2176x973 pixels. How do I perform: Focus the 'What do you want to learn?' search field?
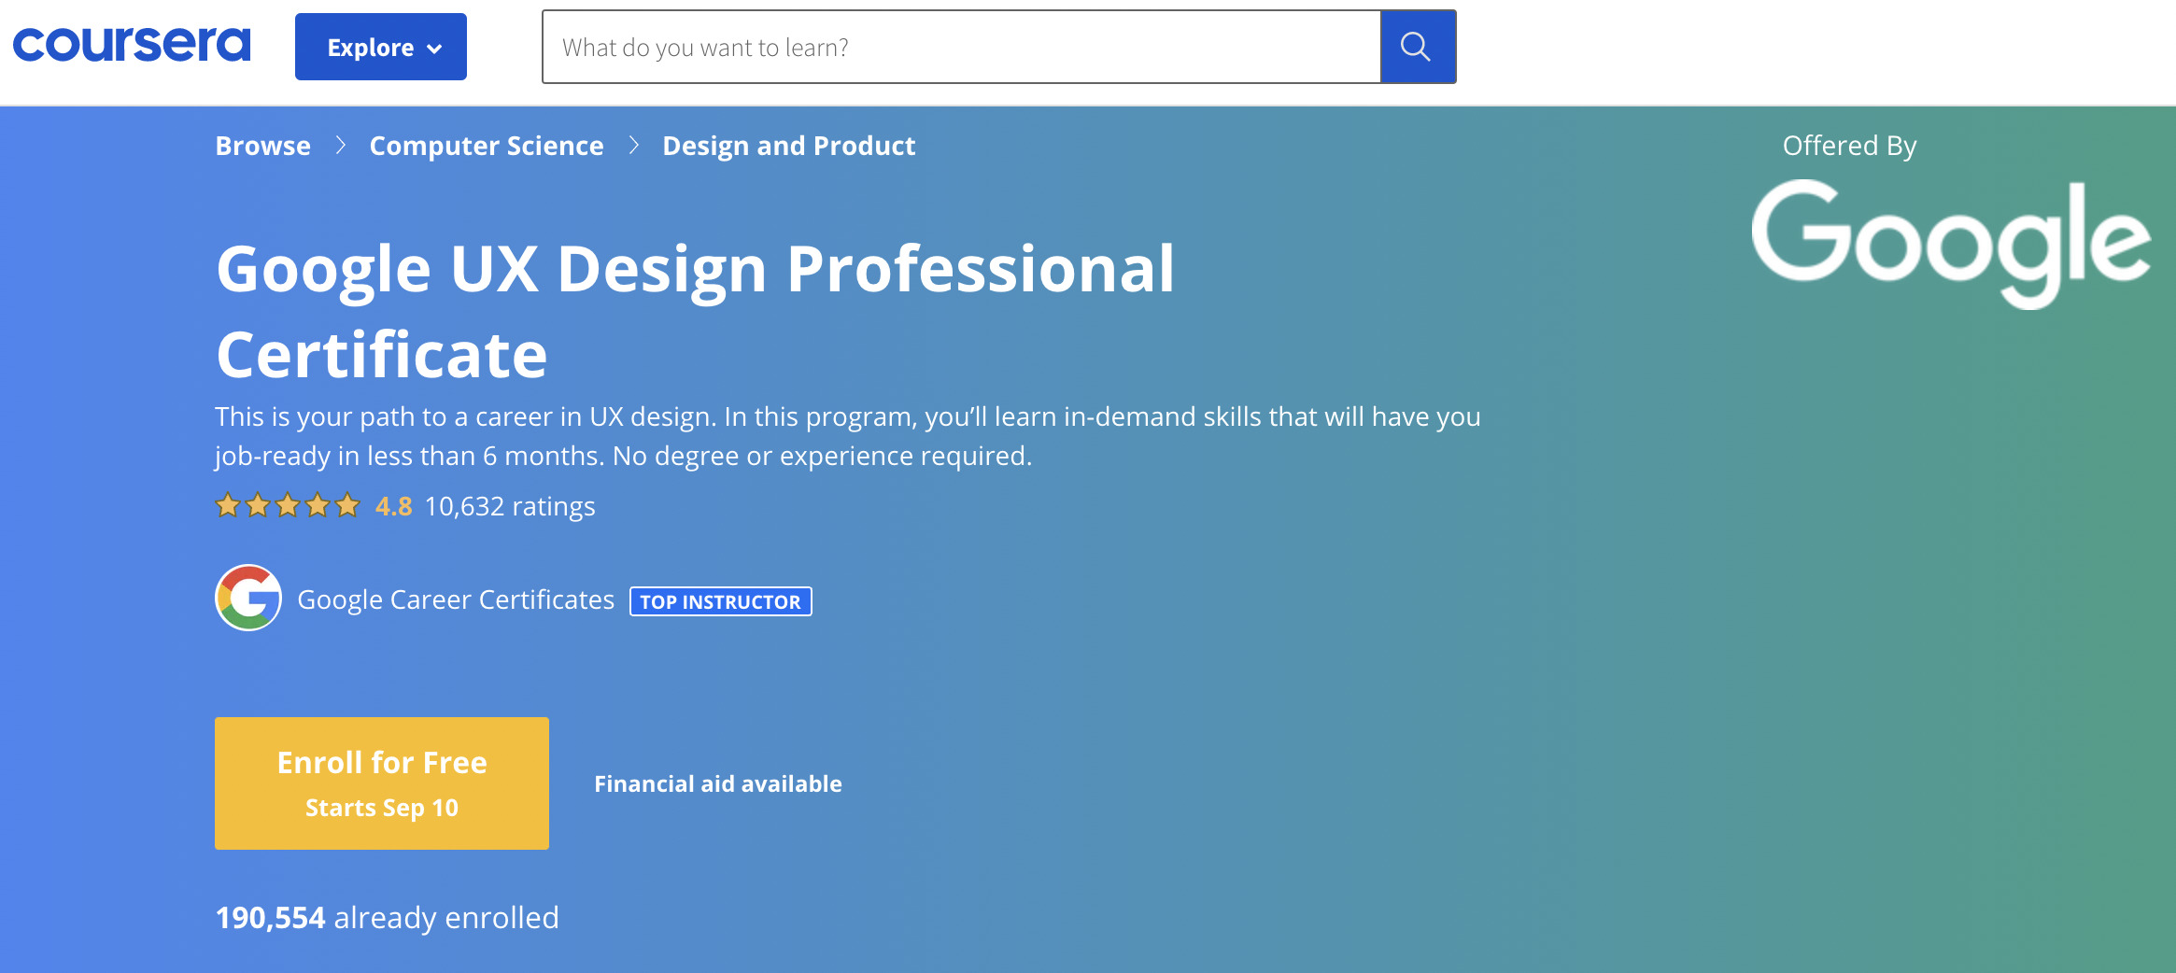coord(960,47)
